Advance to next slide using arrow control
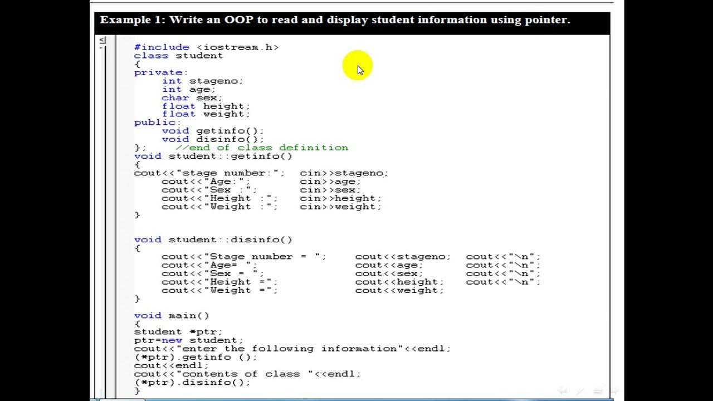Viewport: 713px width, 401px height. 615,391
